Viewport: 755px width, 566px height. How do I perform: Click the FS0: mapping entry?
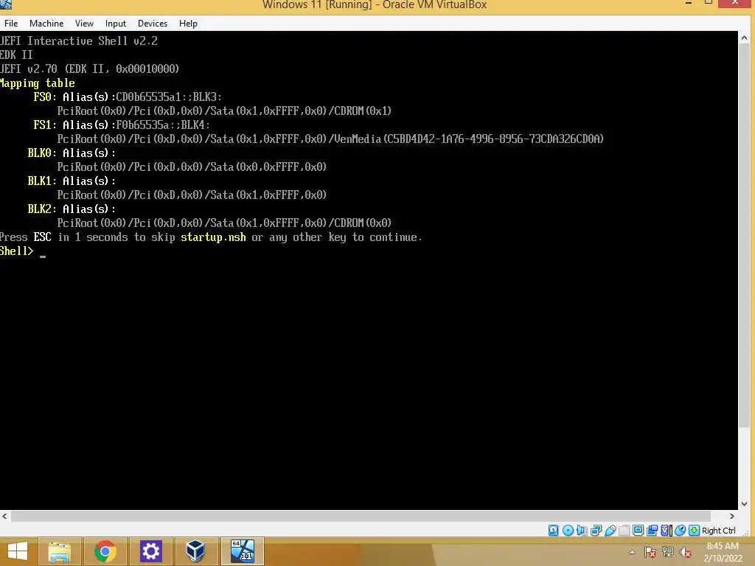[45, 97]
